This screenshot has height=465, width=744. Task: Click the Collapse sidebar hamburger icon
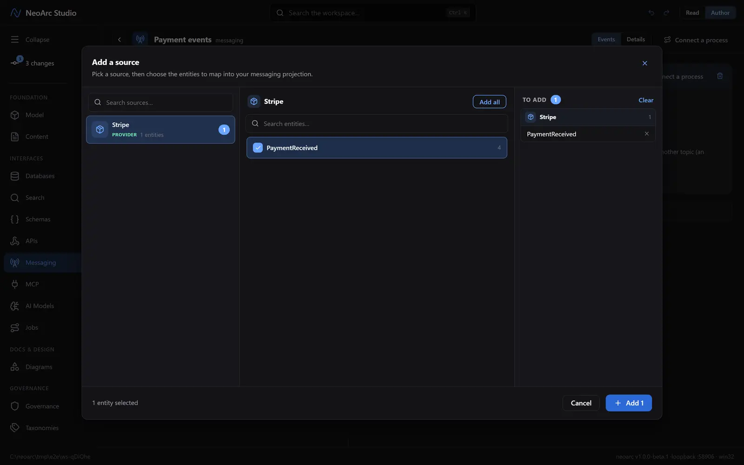pyautogui.click(x=15, y=40)
